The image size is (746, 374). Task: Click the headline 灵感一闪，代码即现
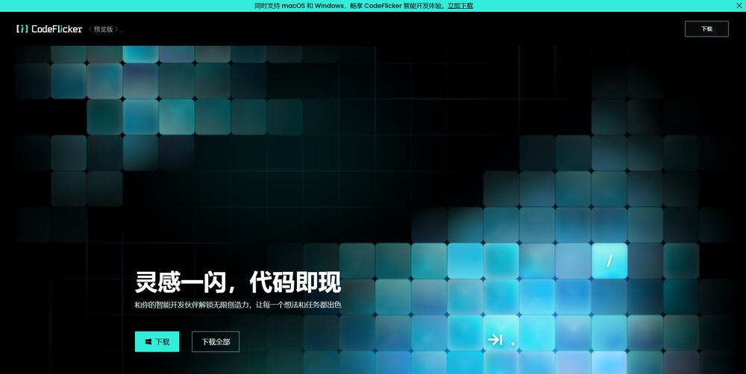[x=238, y=282]
